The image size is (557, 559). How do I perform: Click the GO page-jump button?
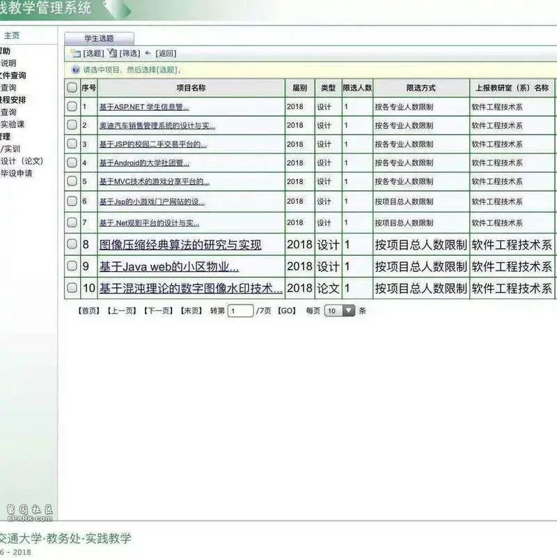pyautogui.click(x=287, y=310)
